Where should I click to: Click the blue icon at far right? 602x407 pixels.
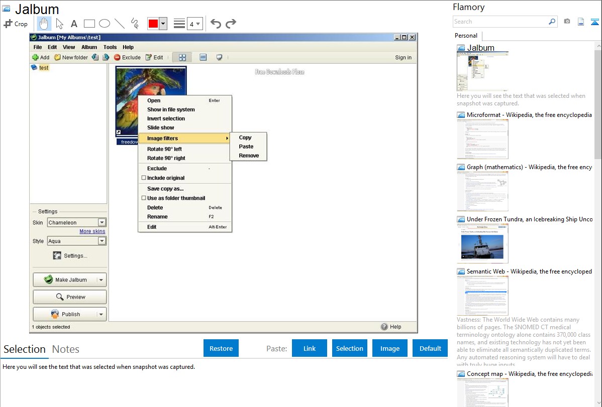594,22
